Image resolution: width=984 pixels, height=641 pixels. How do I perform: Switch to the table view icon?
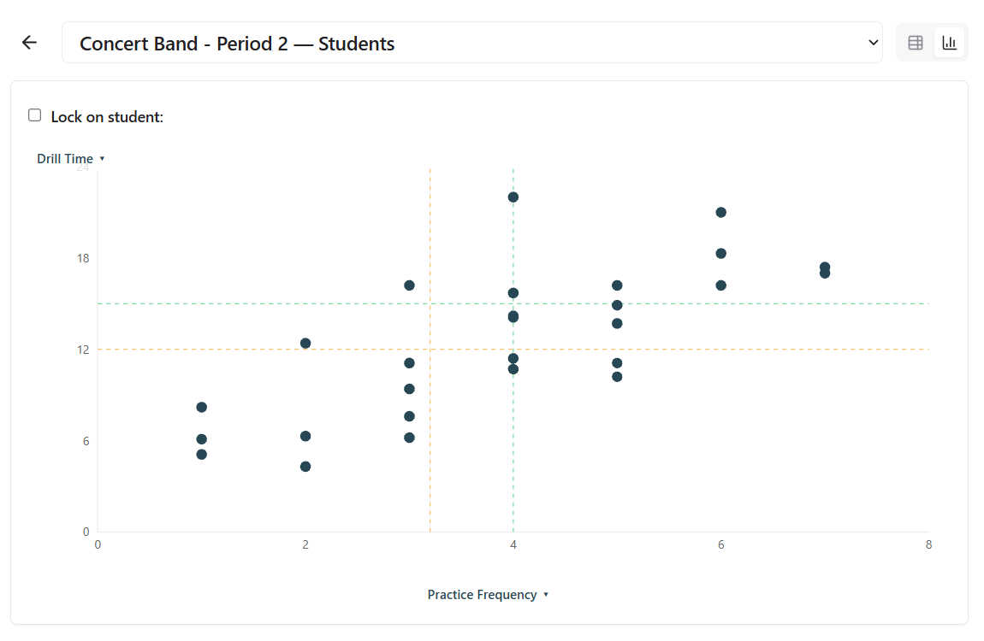pos(916,43)
